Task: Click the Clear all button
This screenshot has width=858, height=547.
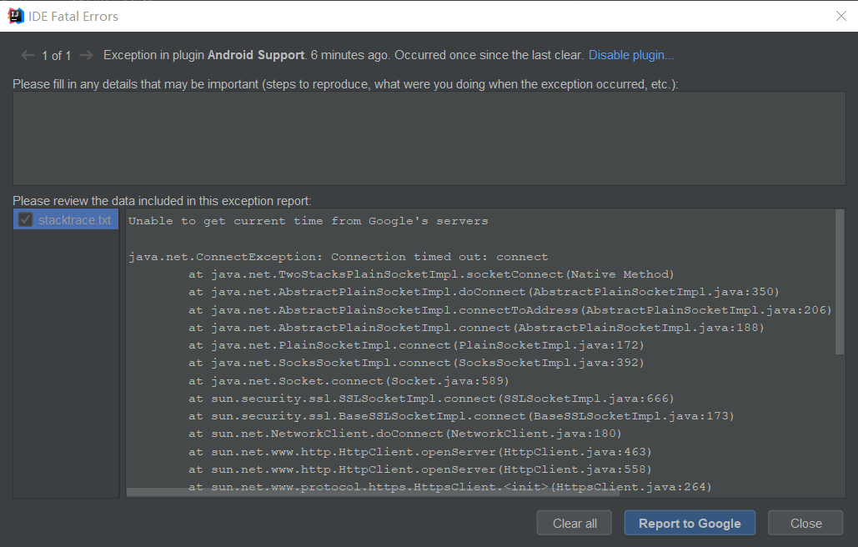Action: (x=575, y=524)
